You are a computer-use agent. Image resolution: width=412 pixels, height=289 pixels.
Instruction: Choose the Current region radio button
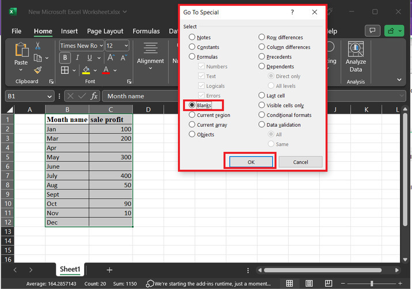tap(192, 115)
